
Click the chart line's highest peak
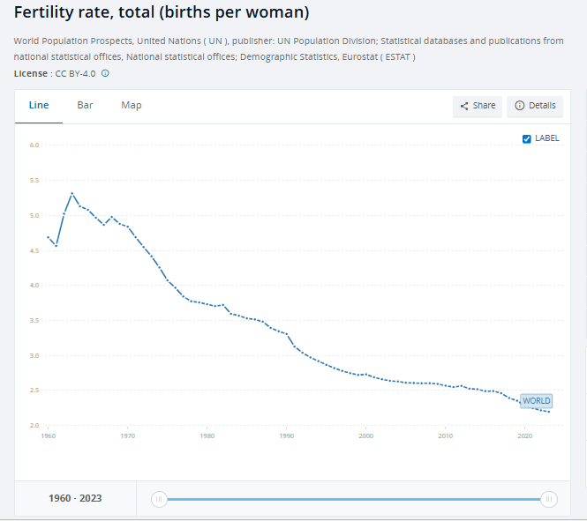pos(72,193)
